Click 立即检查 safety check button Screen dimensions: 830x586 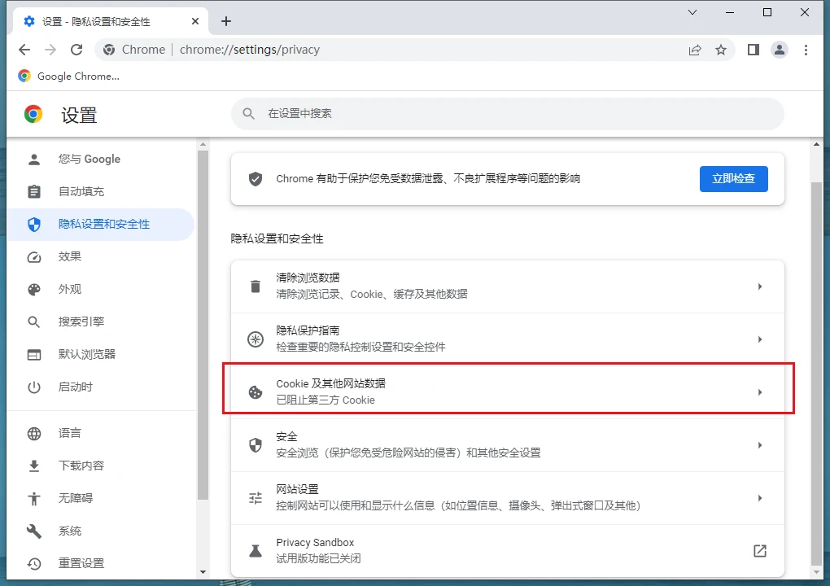[733, 179]
